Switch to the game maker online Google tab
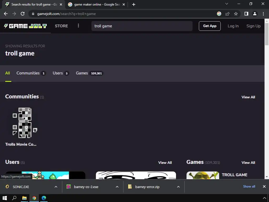 97,4
